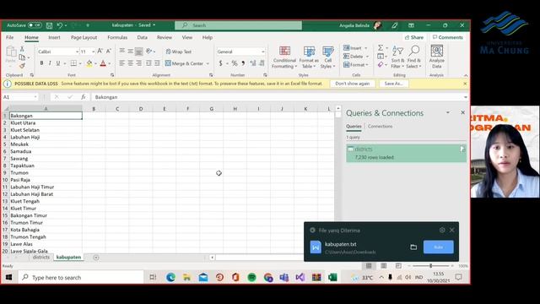This screenshot has width=540, height=304.
Task: Switch to the View ribbon tab
Action: pyautogui.click(x=187, y=37)
